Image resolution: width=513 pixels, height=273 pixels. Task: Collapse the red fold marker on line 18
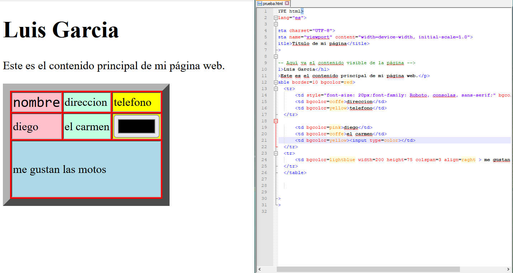276,121
